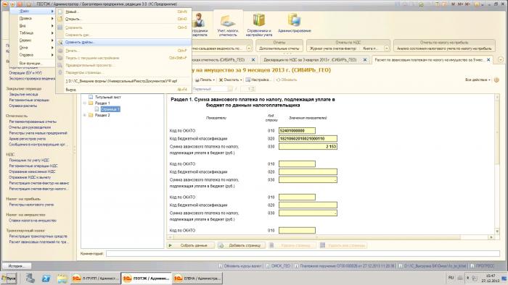Expand the Отчеты по НДС command group arrow

click(387, 48)
